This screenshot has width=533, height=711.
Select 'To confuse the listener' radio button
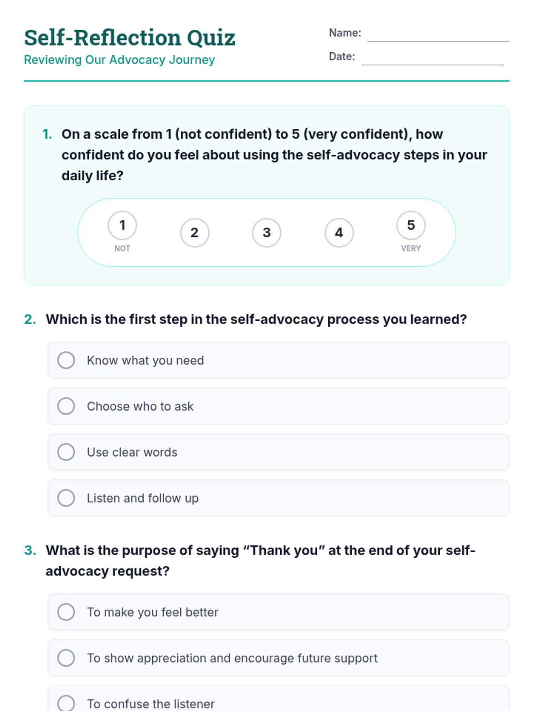66,703
